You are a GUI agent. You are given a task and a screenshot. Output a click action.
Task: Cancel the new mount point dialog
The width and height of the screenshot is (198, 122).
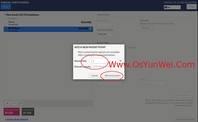(x=94, y=76)
